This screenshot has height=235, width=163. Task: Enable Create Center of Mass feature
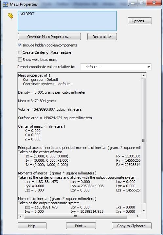pos(20,52)
